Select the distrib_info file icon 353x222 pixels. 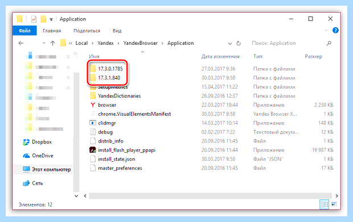click(93, 141)
